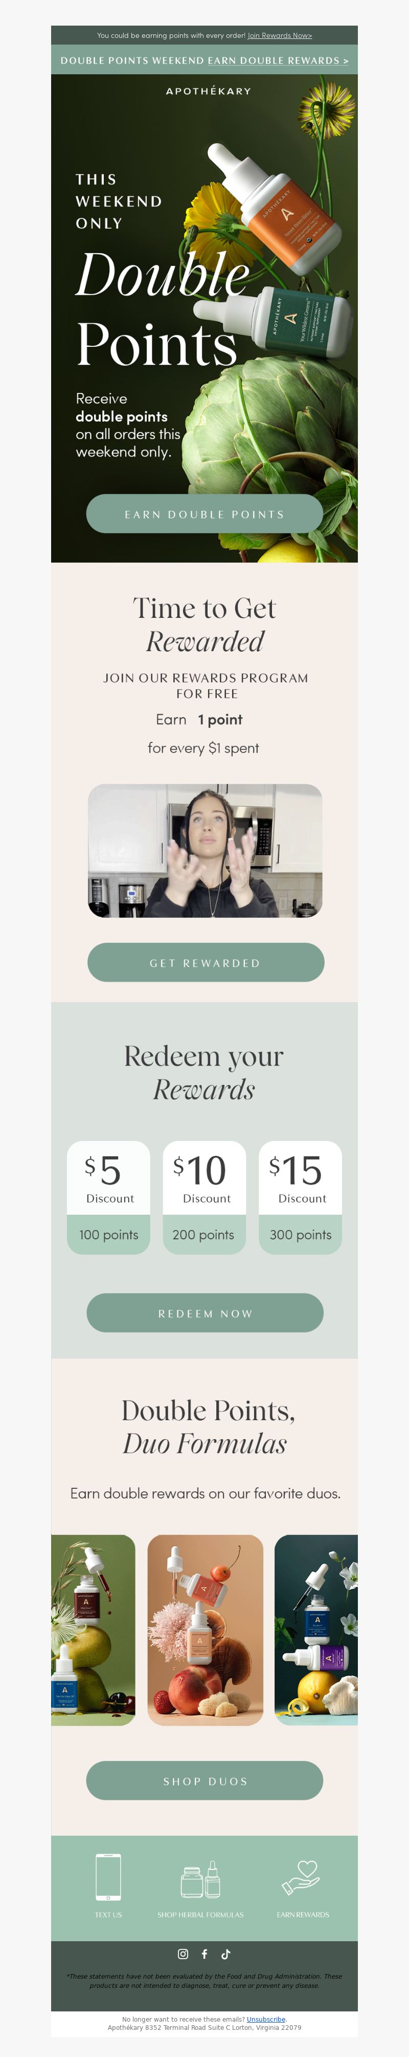Open the Facebook icon in footer
Screen dimensions: 409x2057
[204, 1953]
